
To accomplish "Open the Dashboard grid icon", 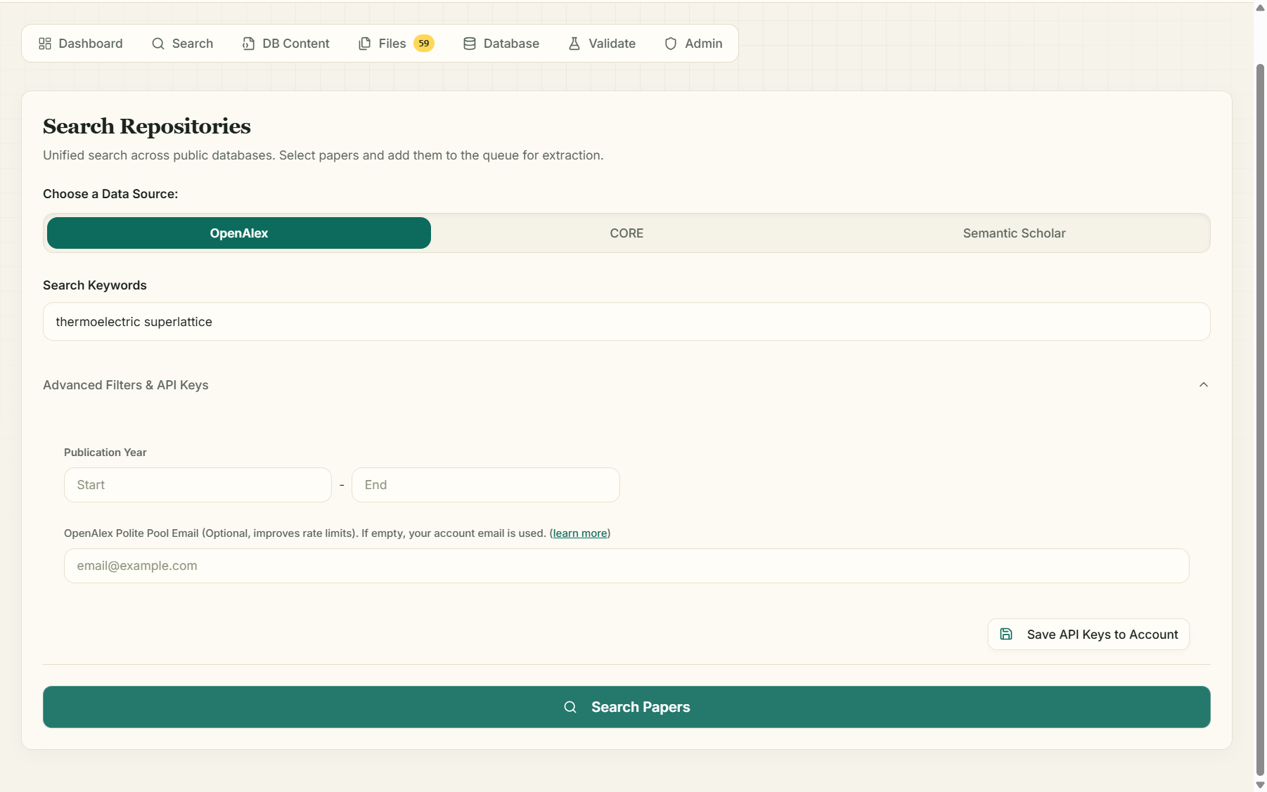I will (45, 44).
